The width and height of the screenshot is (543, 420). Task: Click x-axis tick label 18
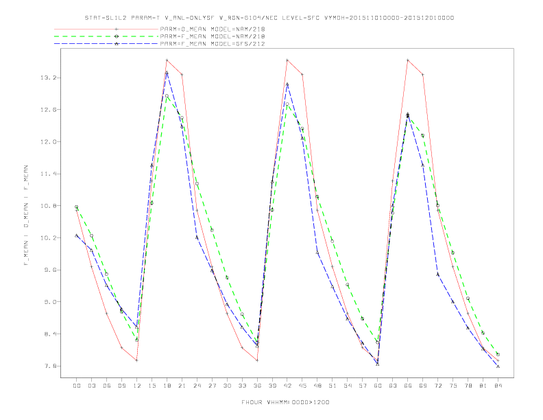[167, 386]
